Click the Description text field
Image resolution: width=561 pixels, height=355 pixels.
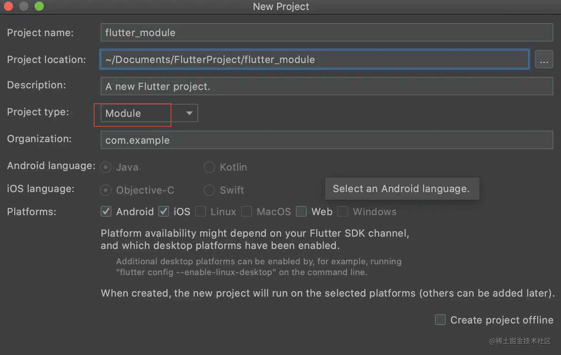[x=327, y=86]
